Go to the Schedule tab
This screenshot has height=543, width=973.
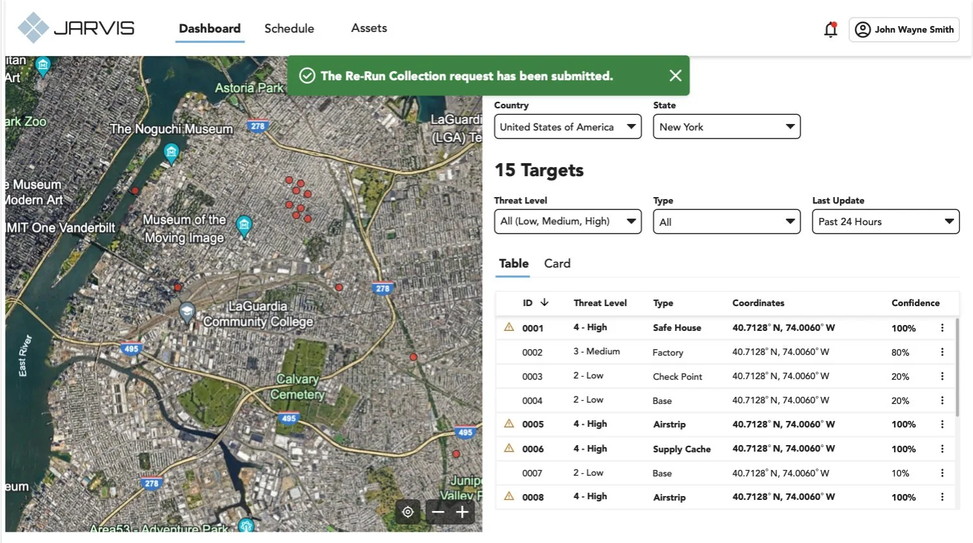coord(289,29)
